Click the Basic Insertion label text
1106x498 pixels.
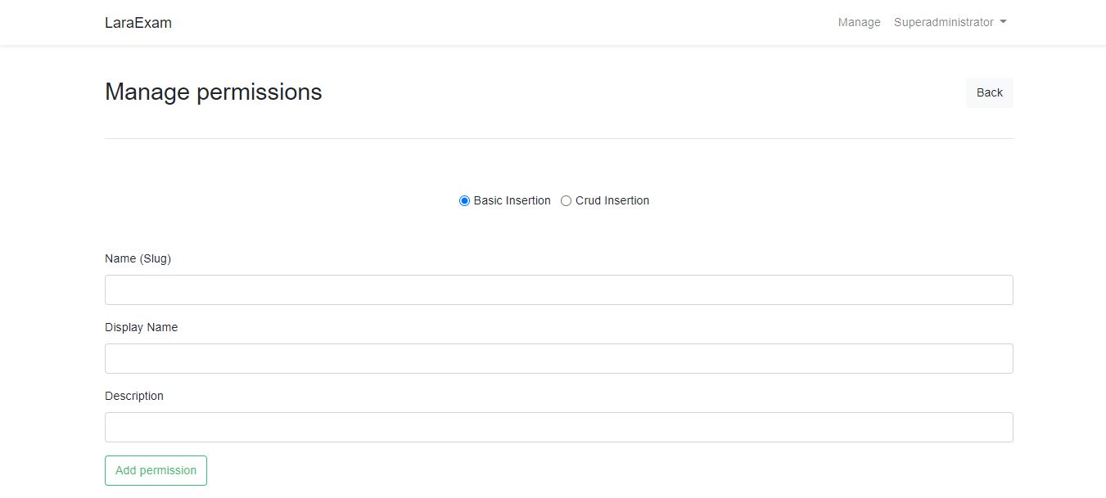[x=512, y=201]
